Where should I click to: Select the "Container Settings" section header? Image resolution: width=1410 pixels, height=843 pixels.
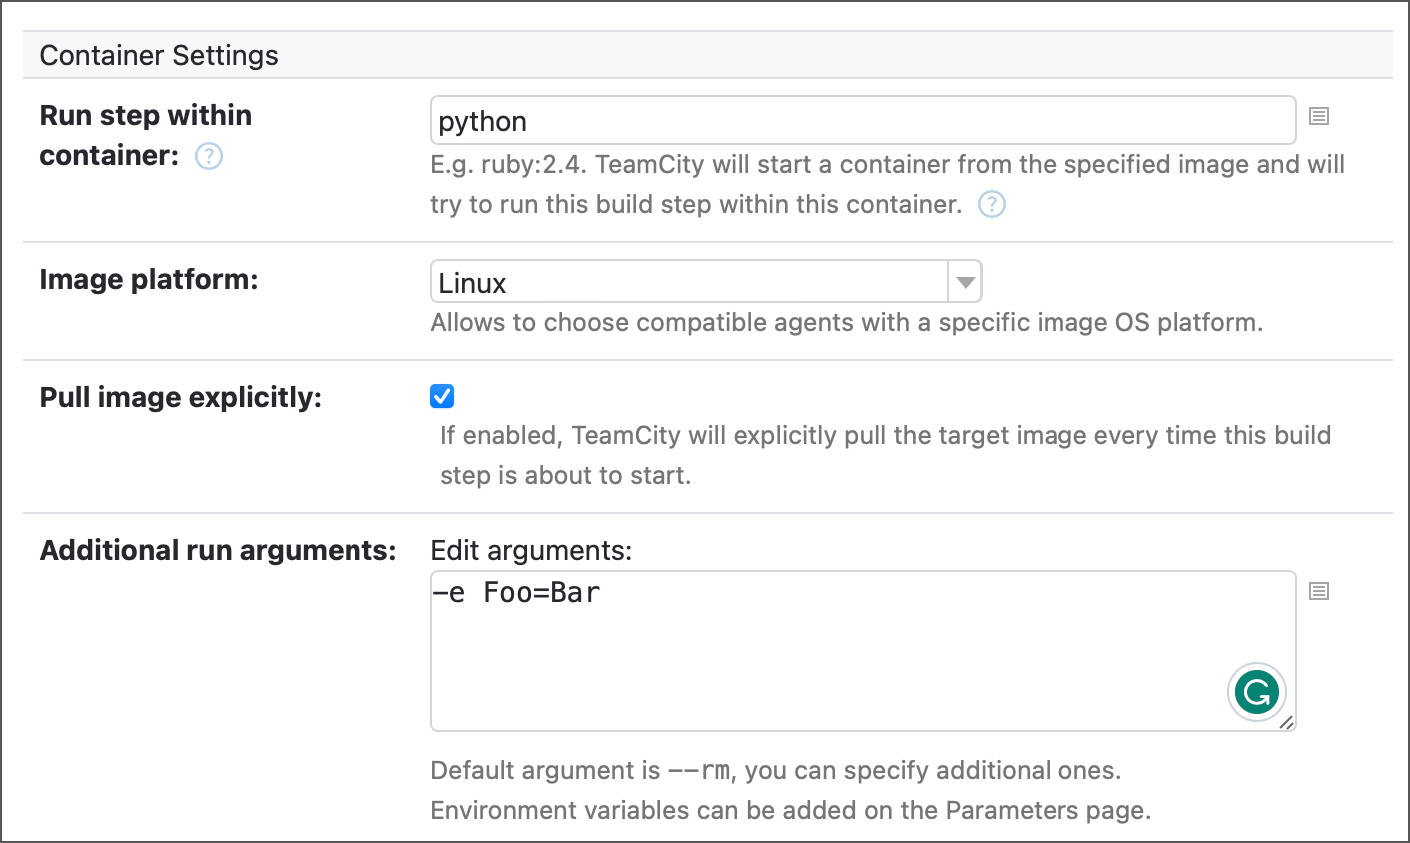158,55
